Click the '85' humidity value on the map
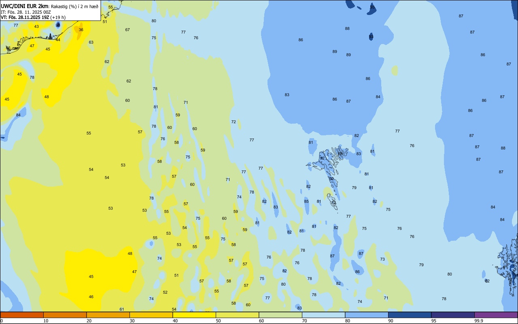The height and width of the screenshot is (324, 518). (x=306, y=202)
